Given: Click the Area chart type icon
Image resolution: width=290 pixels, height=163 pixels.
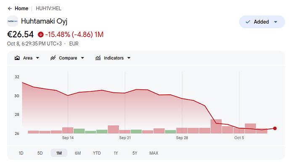Looking at the screenshot, I should (17, 58).
